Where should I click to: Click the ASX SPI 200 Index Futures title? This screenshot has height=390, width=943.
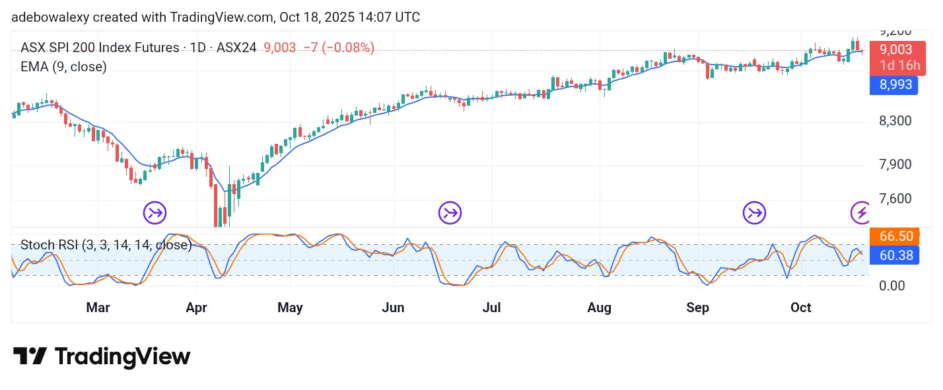[100, 48]
